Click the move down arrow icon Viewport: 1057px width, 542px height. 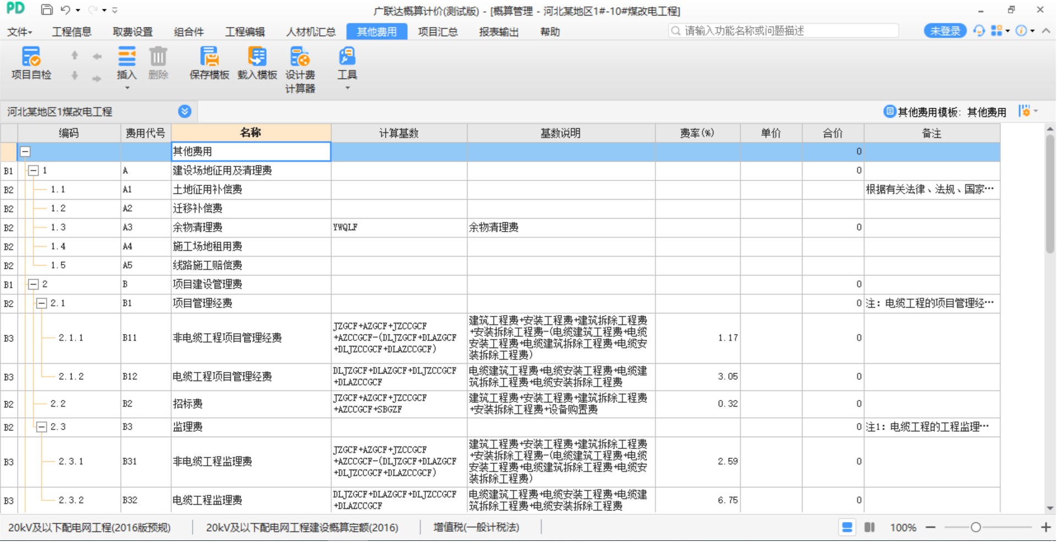[75, 75]
